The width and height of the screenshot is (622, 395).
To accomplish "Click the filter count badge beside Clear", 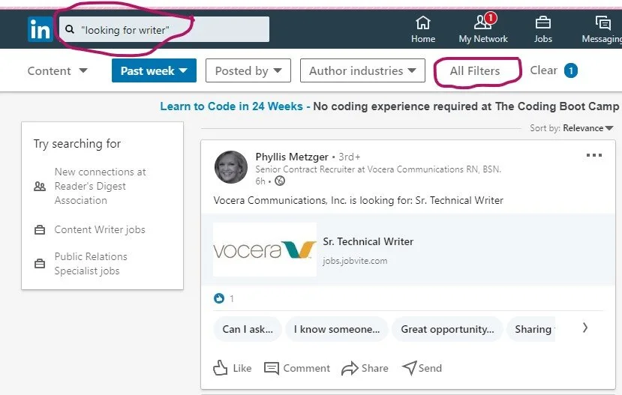I will coord(571,71).
